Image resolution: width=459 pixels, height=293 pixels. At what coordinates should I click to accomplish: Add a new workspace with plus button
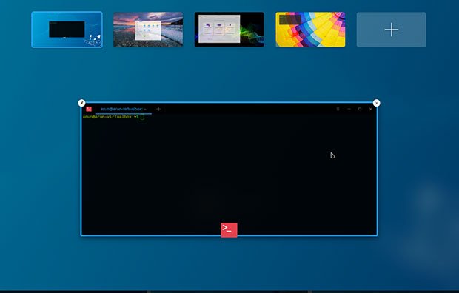(x=391, y=30)
